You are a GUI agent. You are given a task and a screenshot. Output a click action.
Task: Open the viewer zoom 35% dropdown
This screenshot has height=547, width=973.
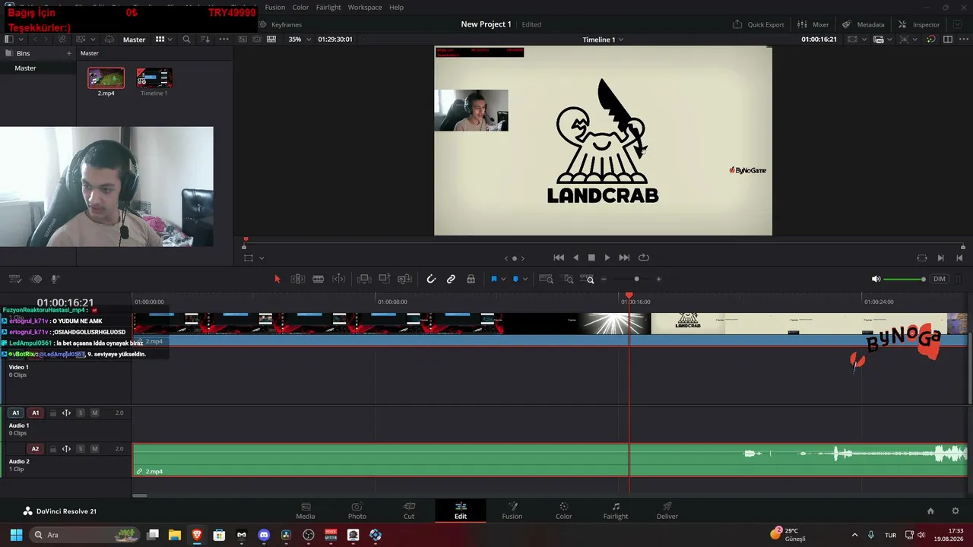(x=300, y=40)
